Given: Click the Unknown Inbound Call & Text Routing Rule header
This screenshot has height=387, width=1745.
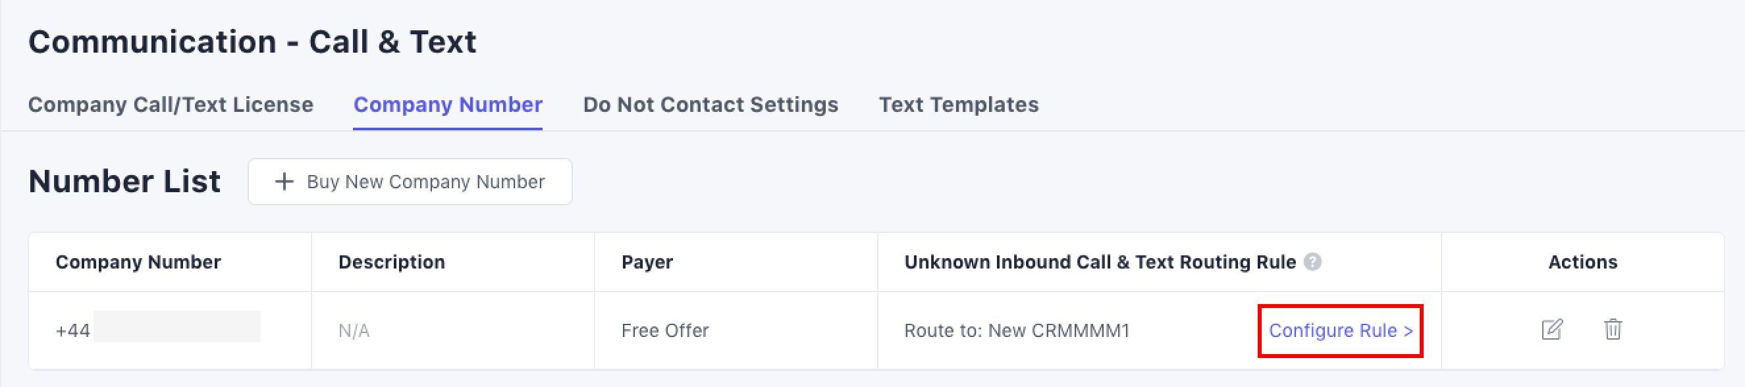Looking at the screenshot, I should pyautogui.click(x=1100, y=263).
